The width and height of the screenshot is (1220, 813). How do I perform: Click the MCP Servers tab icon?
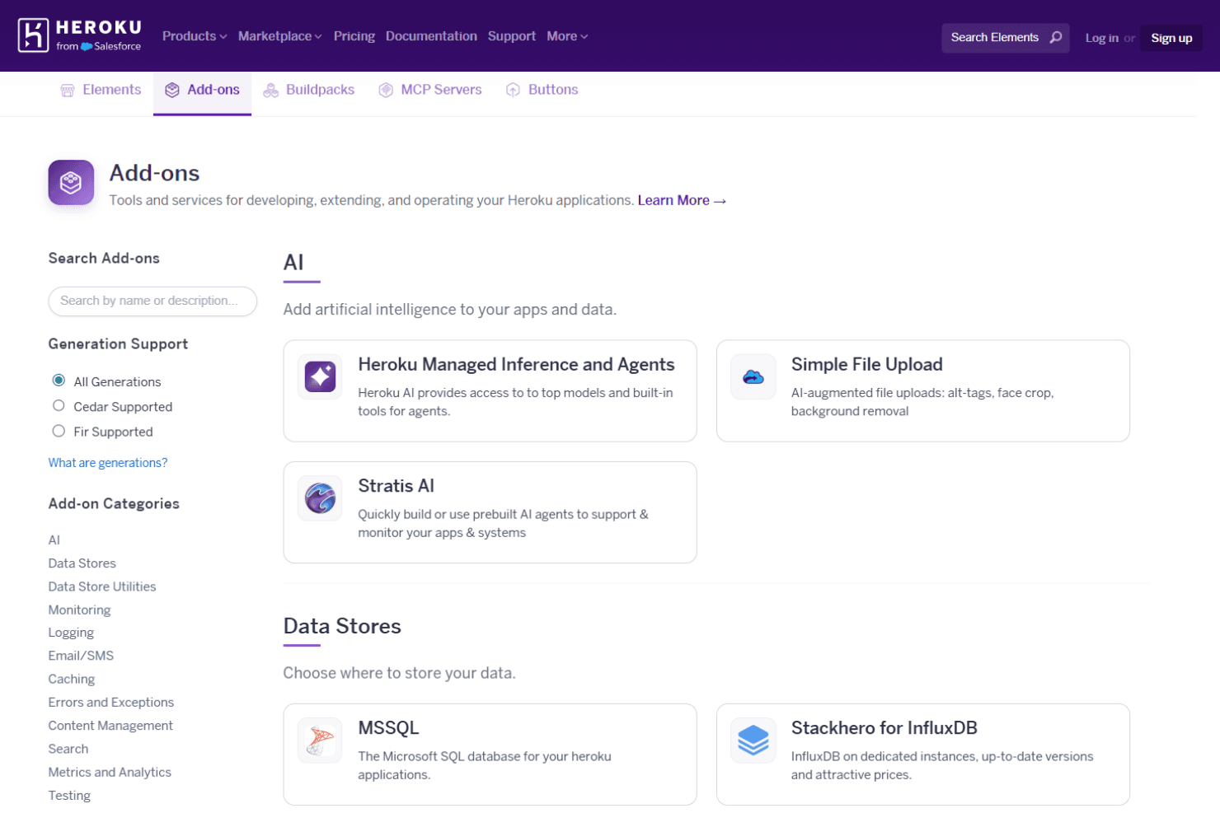(x=386, y=90)
